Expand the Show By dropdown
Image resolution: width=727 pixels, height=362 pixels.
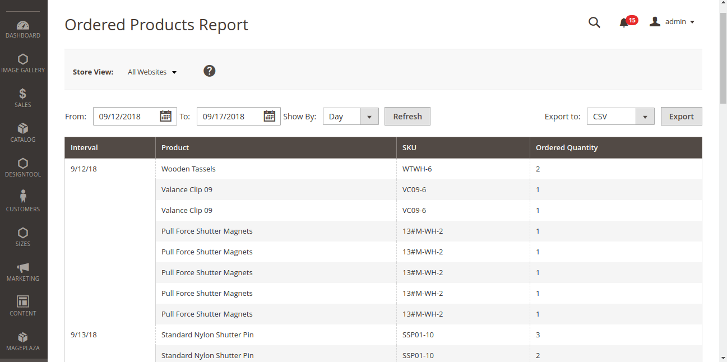[x=369, y=116]
